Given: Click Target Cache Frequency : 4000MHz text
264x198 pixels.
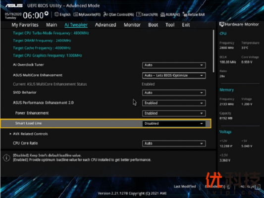Looking at the screenshot, I should coord(42,48).
